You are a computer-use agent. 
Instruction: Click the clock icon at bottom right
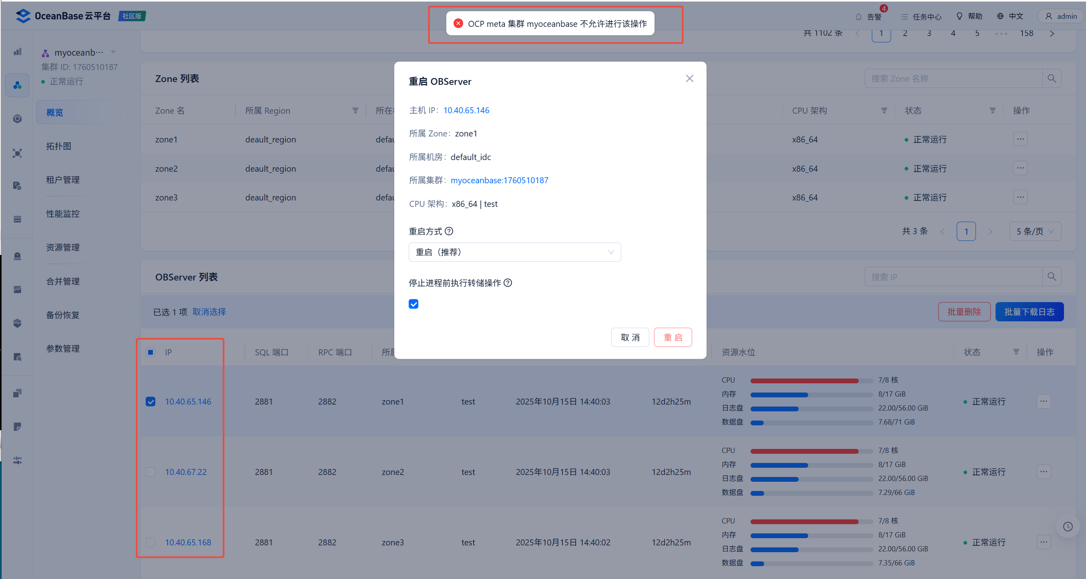1068,526
